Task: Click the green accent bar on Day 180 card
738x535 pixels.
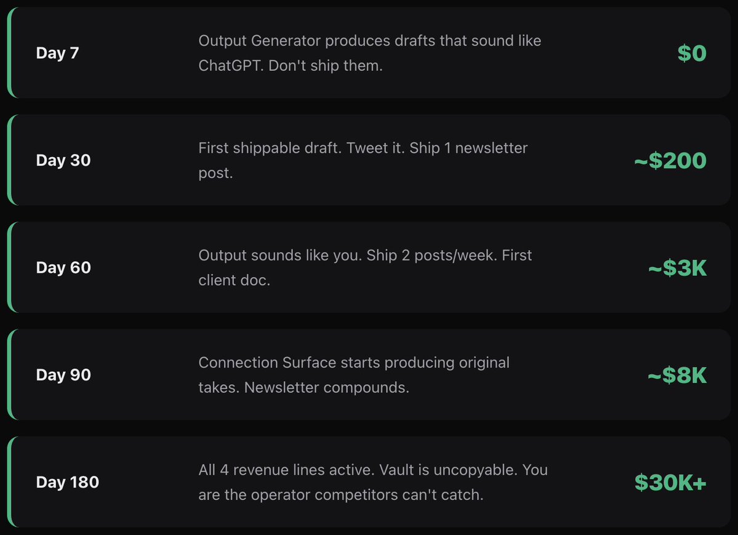Action: (x=10, y=482)
